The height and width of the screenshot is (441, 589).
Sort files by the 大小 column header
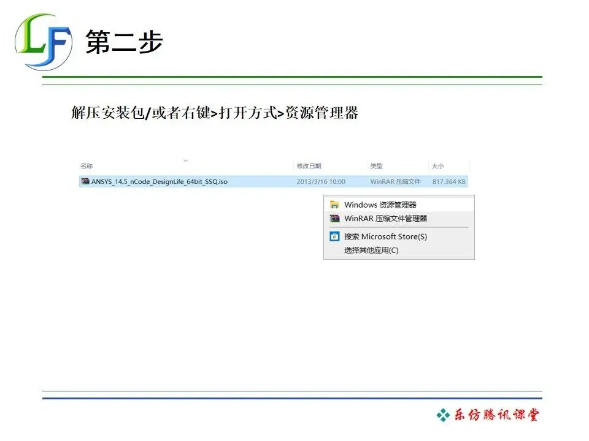tap(437, 166)
